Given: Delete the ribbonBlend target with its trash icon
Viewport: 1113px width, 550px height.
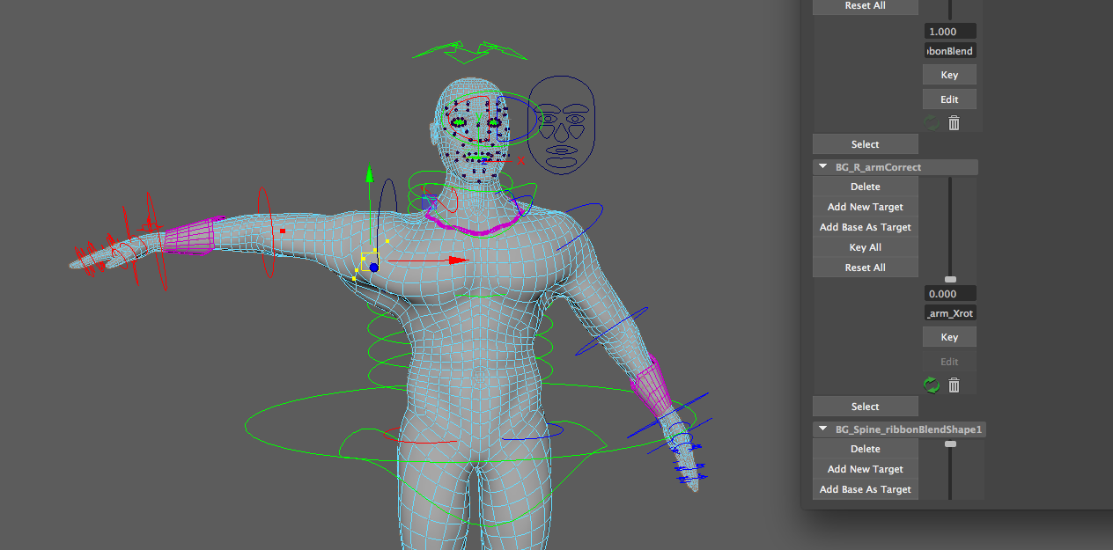Looking at the screenshot, I should 954,123.
